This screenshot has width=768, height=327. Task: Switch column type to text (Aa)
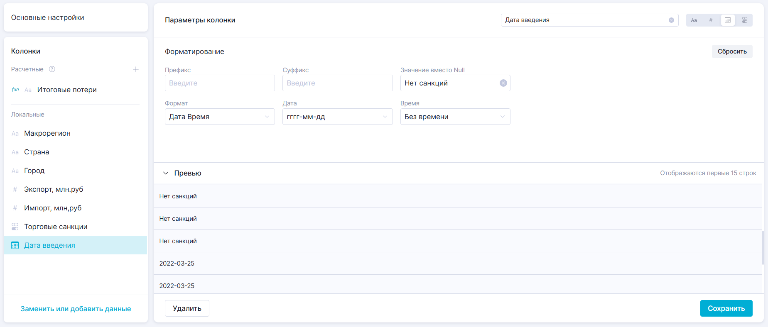point(694,20)
